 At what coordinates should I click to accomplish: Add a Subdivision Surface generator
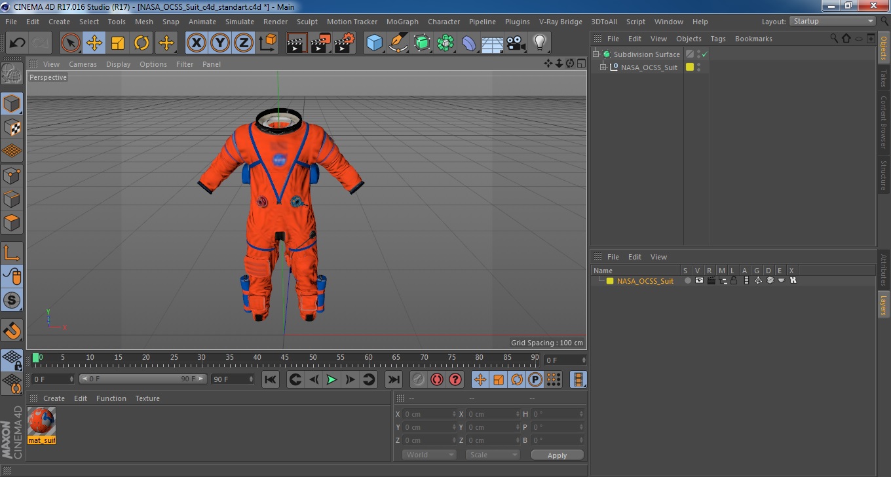coord(422,43)
